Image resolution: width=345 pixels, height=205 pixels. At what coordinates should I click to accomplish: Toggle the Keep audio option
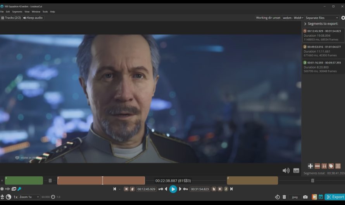33,18
